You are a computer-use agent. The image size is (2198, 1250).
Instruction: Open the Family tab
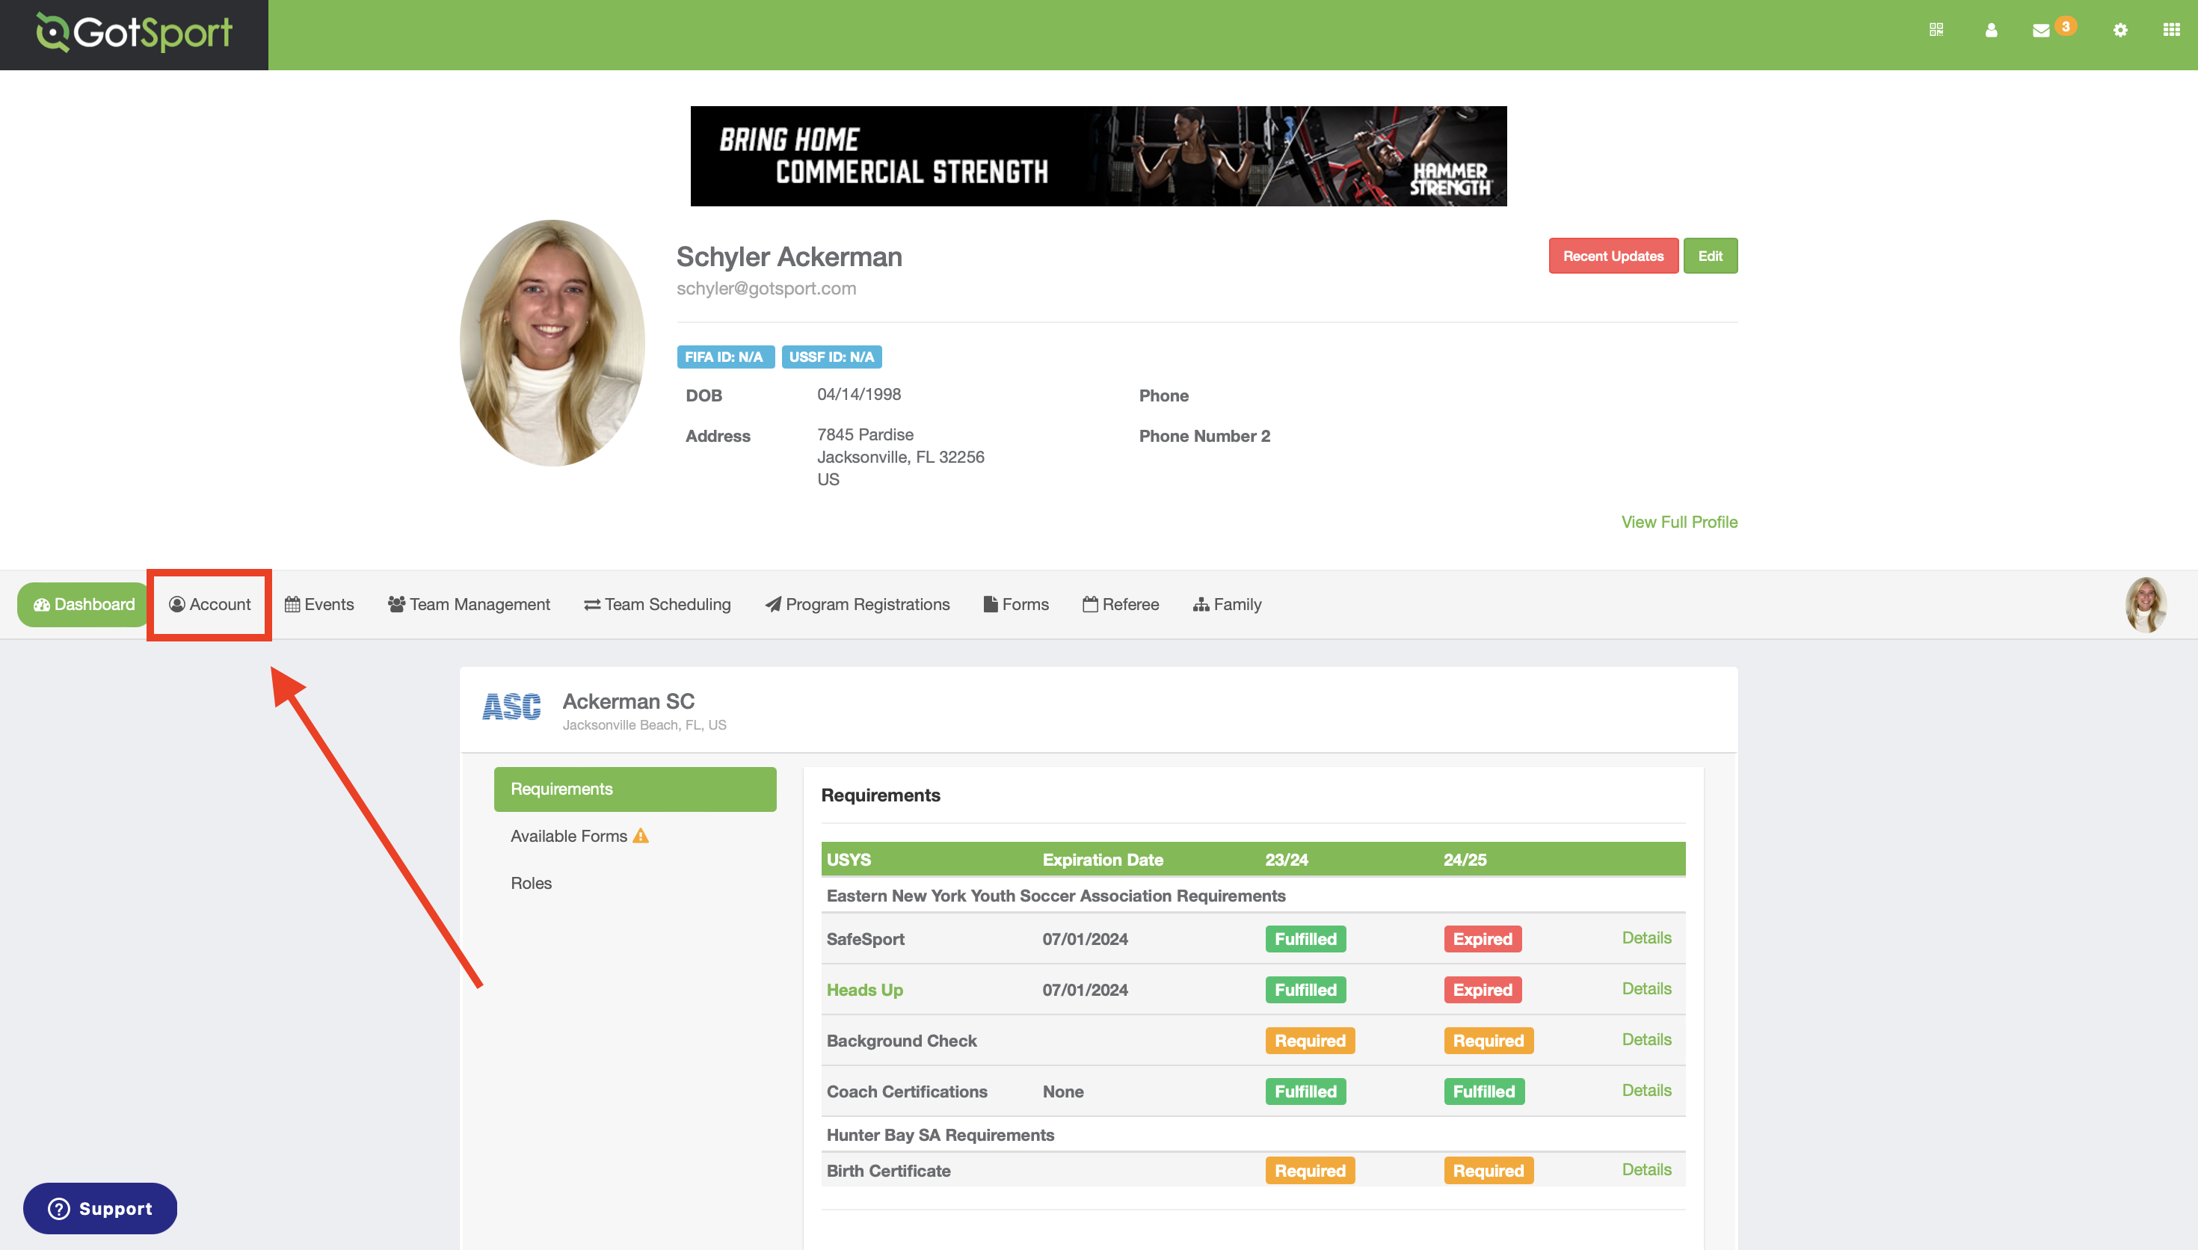coord(1228,604)
